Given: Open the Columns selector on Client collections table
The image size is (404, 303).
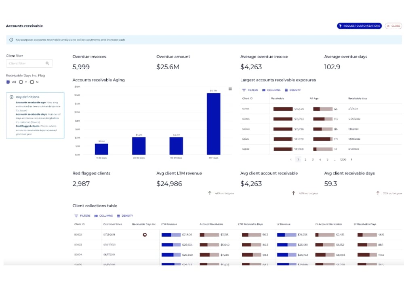Looking at the screenshot, I should (96, 215).
